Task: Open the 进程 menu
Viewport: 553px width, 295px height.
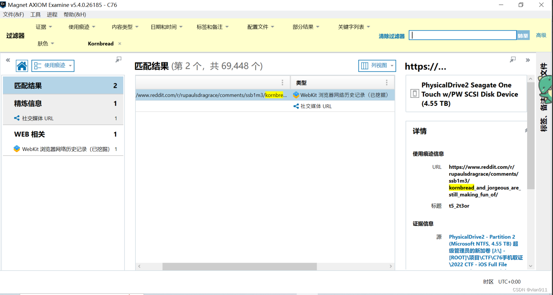Action: [x=52, y=15]
